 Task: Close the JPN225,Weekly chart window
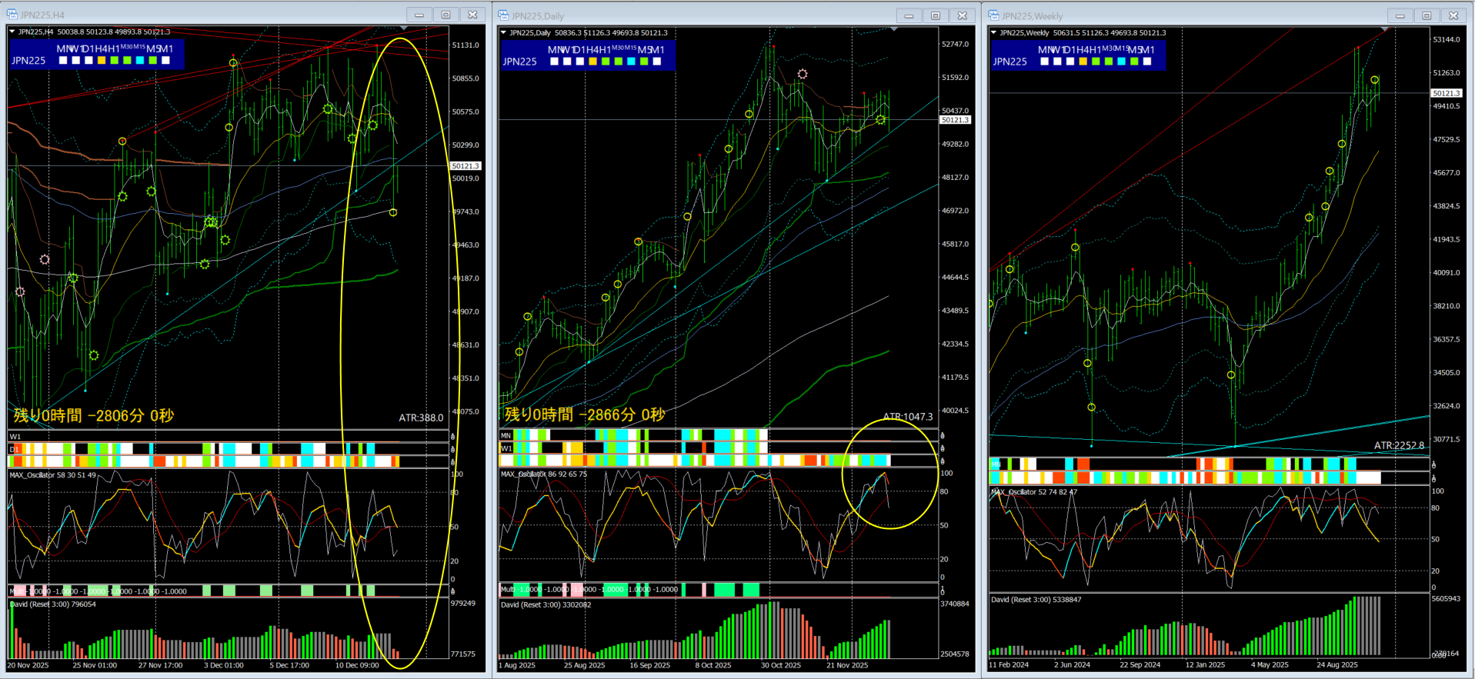(x=1453, y=15)
